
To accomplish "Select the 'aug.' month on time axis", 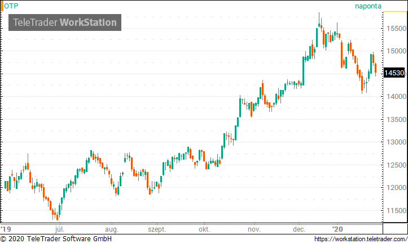I will tap(112, 230).
